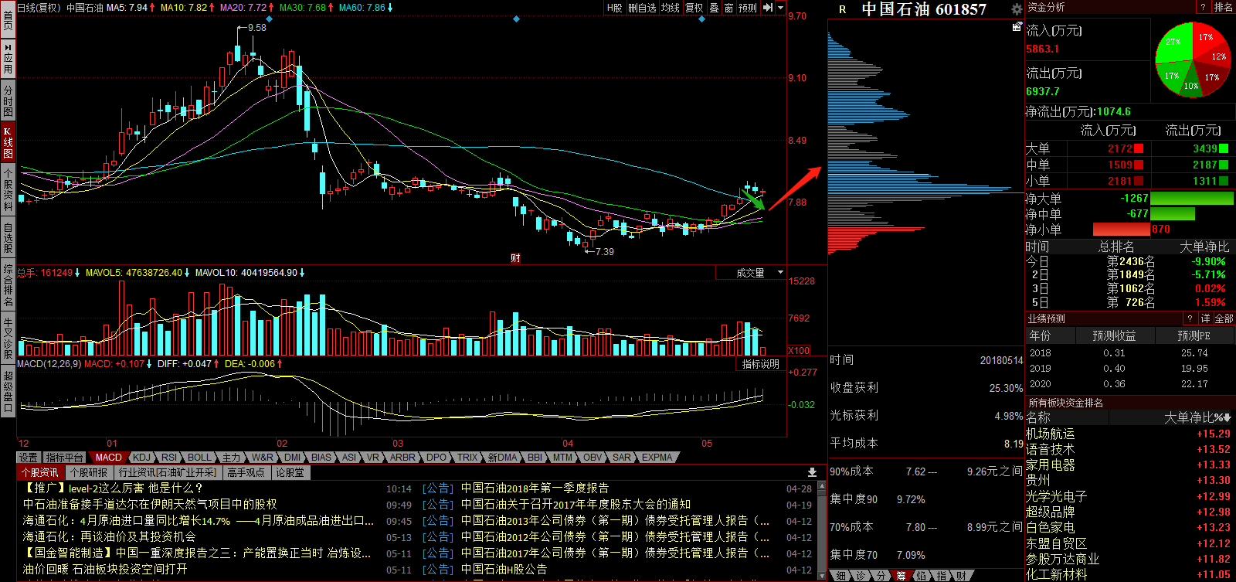Image resolution: width=1236 pixels, height=582 pixels.
Task: Open the help question mark in 业绩预测 header
Action: tap(1190, 318)
